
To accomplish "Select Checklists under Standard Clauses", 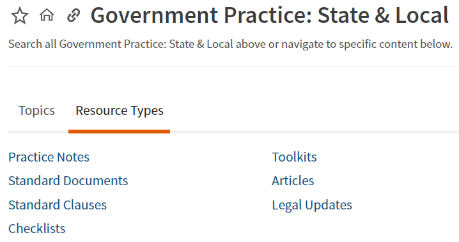I will 37,229.
